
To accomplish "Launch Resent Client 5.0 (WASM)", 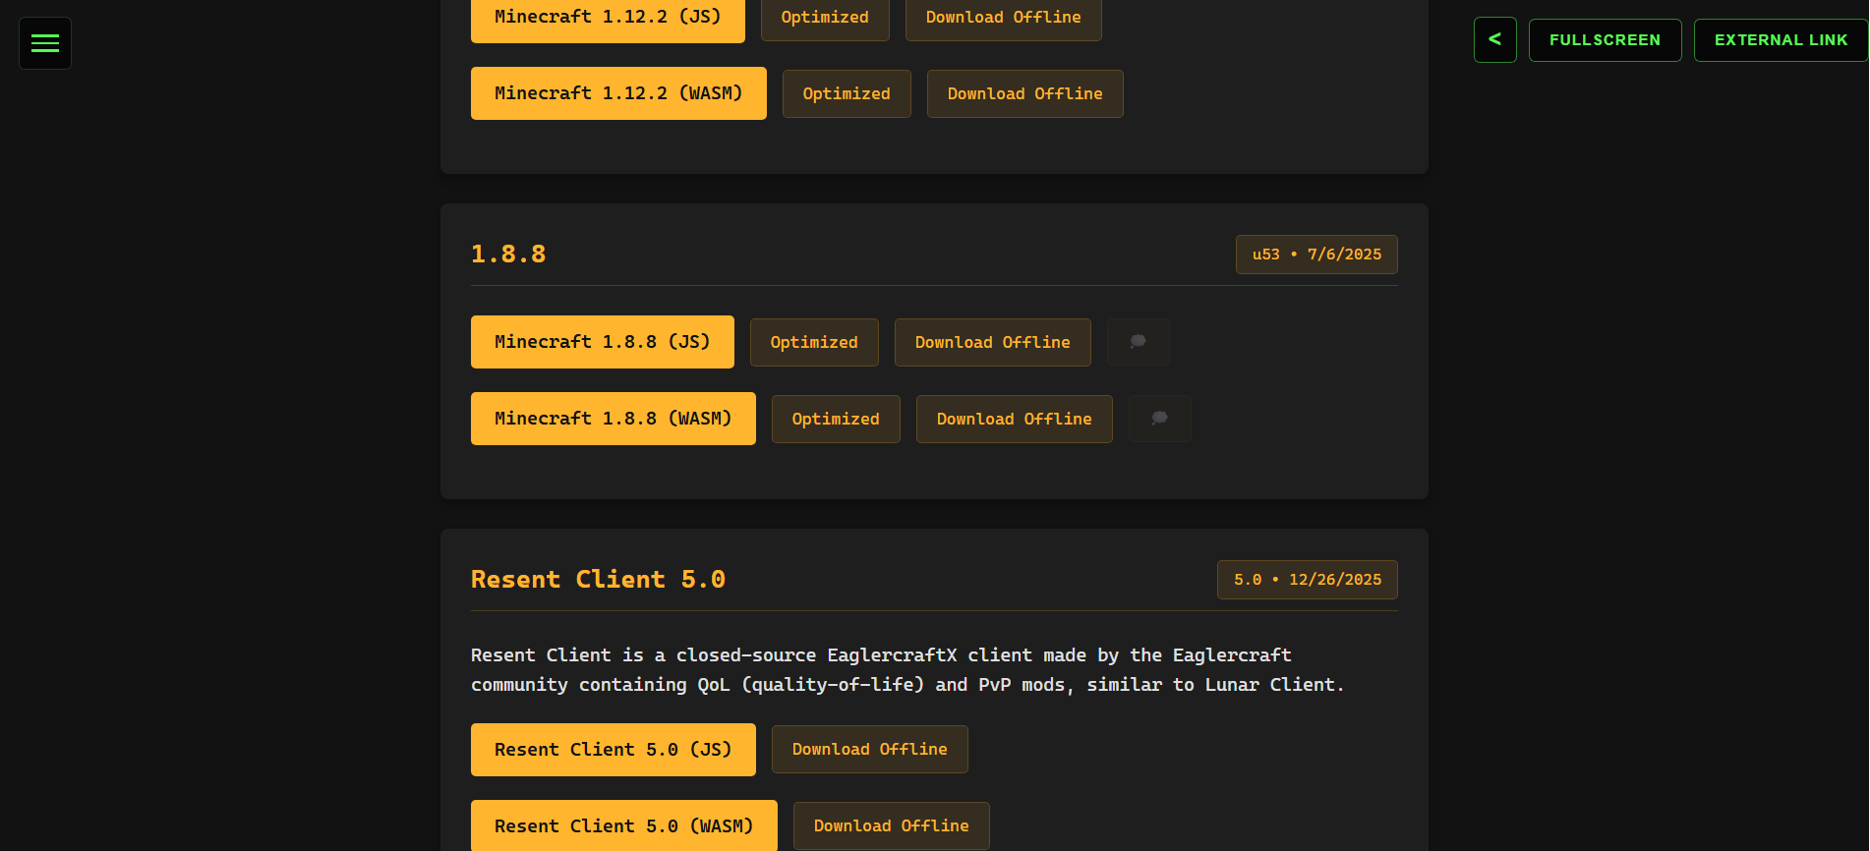I will tap(623, 826).
